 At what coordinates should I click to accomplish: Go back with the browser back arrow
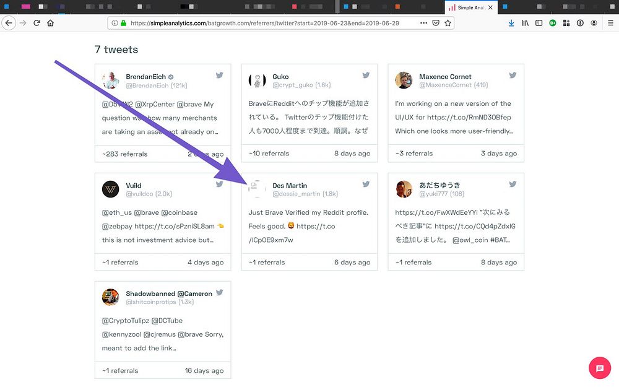[x=9, y=23]
